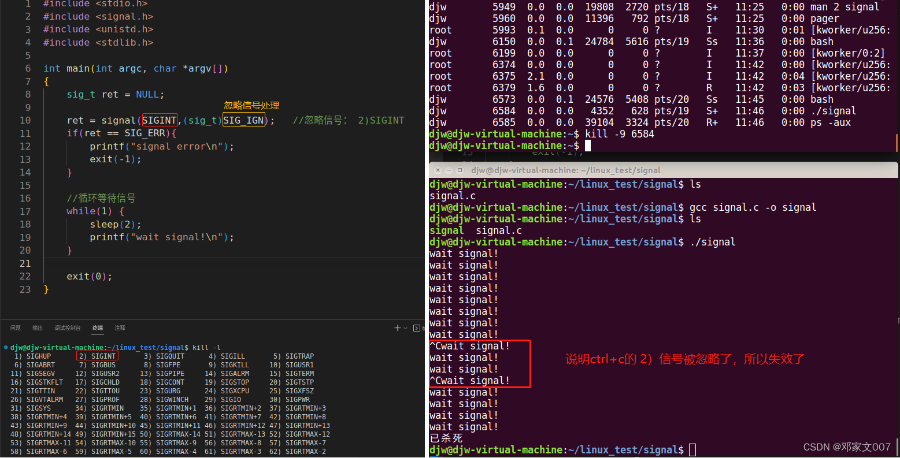Click the 'int main(int argc, char *argv[])' line
Image resolution: width=900 pixels, height=458 pixels.
coord(136,68)
